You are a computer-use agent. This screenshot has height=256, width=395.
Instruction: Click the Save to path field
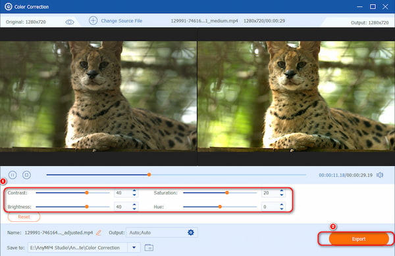click(78, 247)
